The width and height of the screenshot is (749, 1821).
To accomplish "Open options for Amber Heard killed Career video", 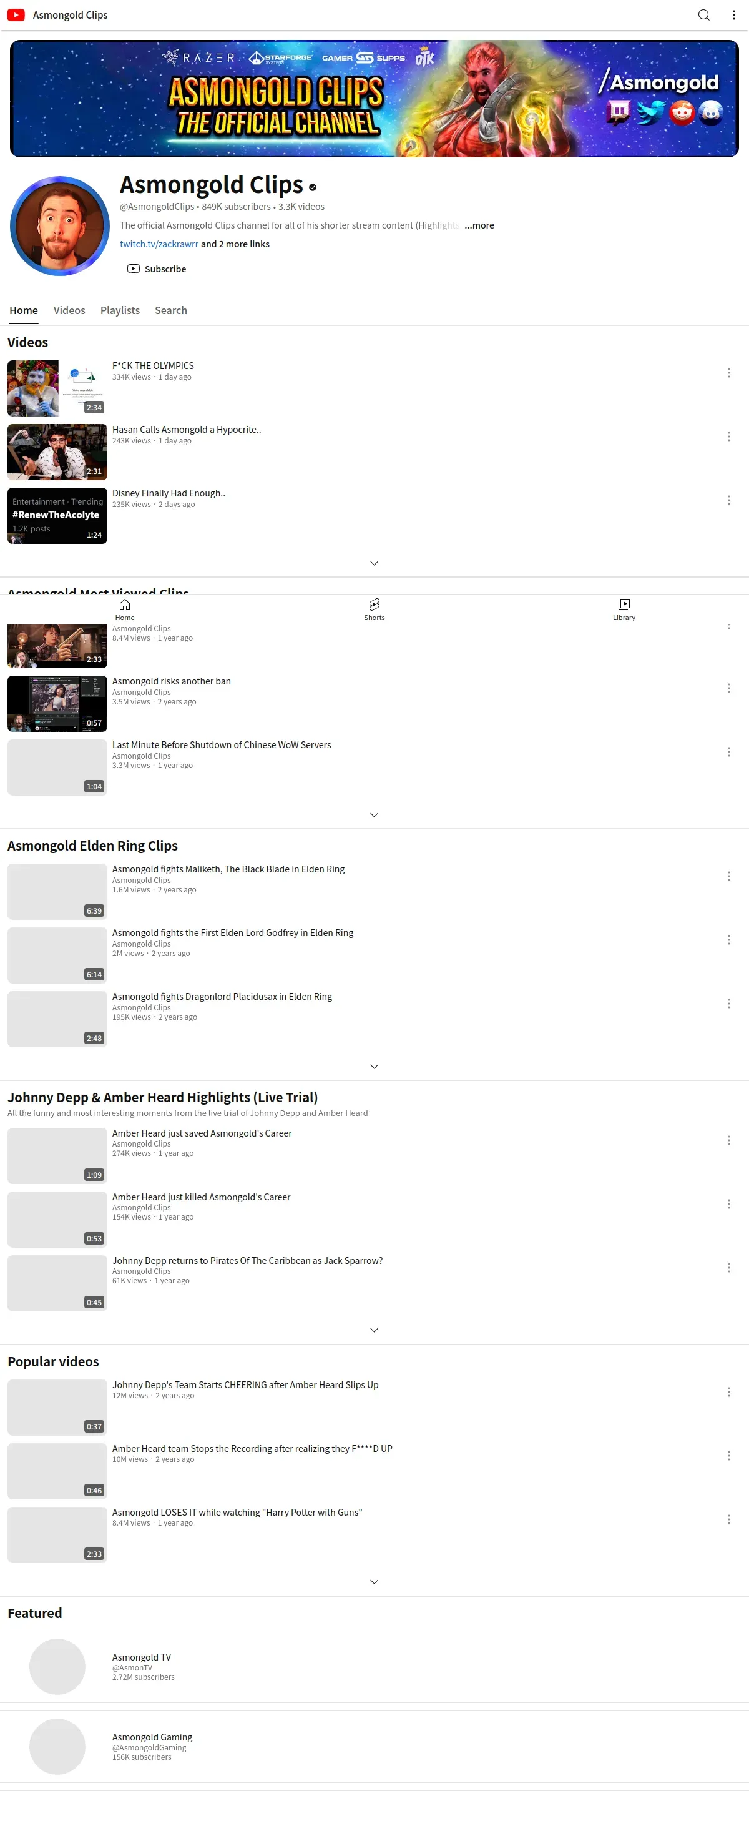I will [728, 1204].
